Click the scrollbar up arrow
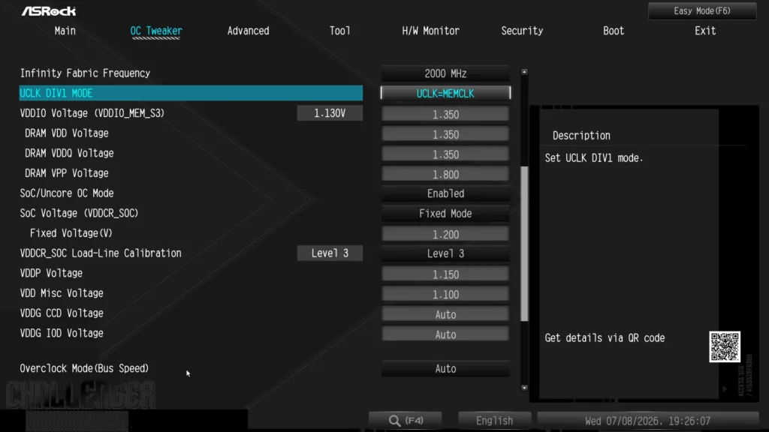 coord(524,72)
